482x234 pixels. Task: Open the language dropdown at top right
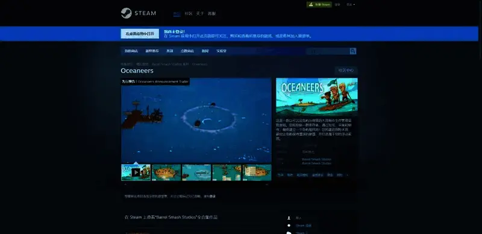point(351,5)
